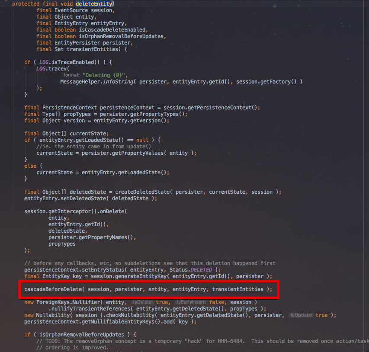
Task: Click getNullifiableEntityKeys().add( key ) call
Action: (139, 322)
